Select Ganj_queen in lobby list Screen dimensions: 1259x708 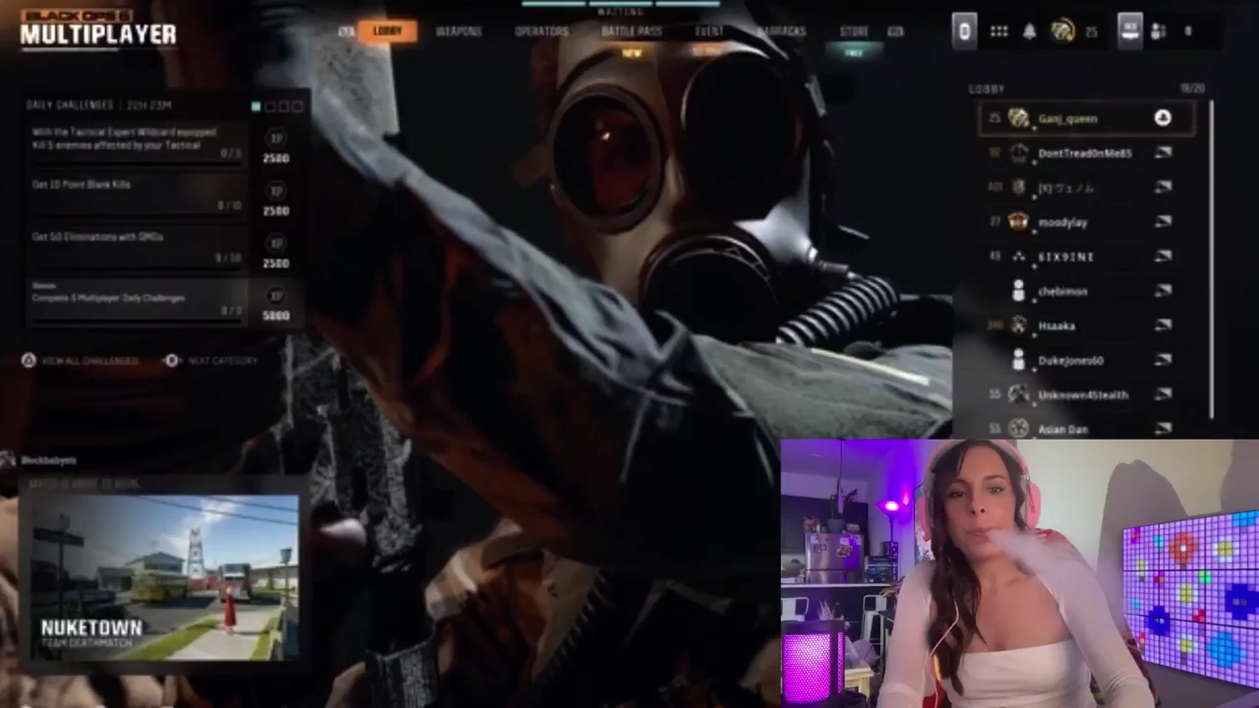tap(1086, 119)
